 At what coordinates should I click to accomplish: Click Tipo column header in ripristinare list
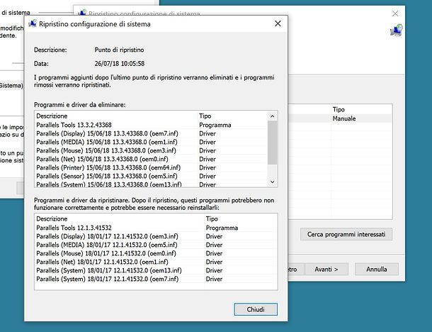click(x=241, y=218)
